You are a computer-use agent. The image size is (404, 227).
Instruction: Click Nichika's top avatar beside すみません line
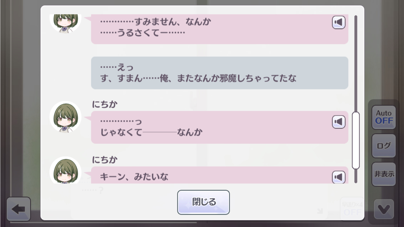(65, 24)
